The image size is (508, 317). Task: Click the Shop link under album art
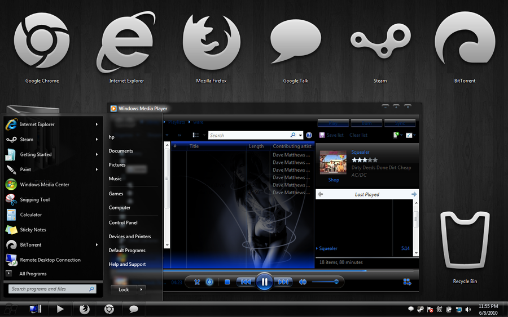334,180
